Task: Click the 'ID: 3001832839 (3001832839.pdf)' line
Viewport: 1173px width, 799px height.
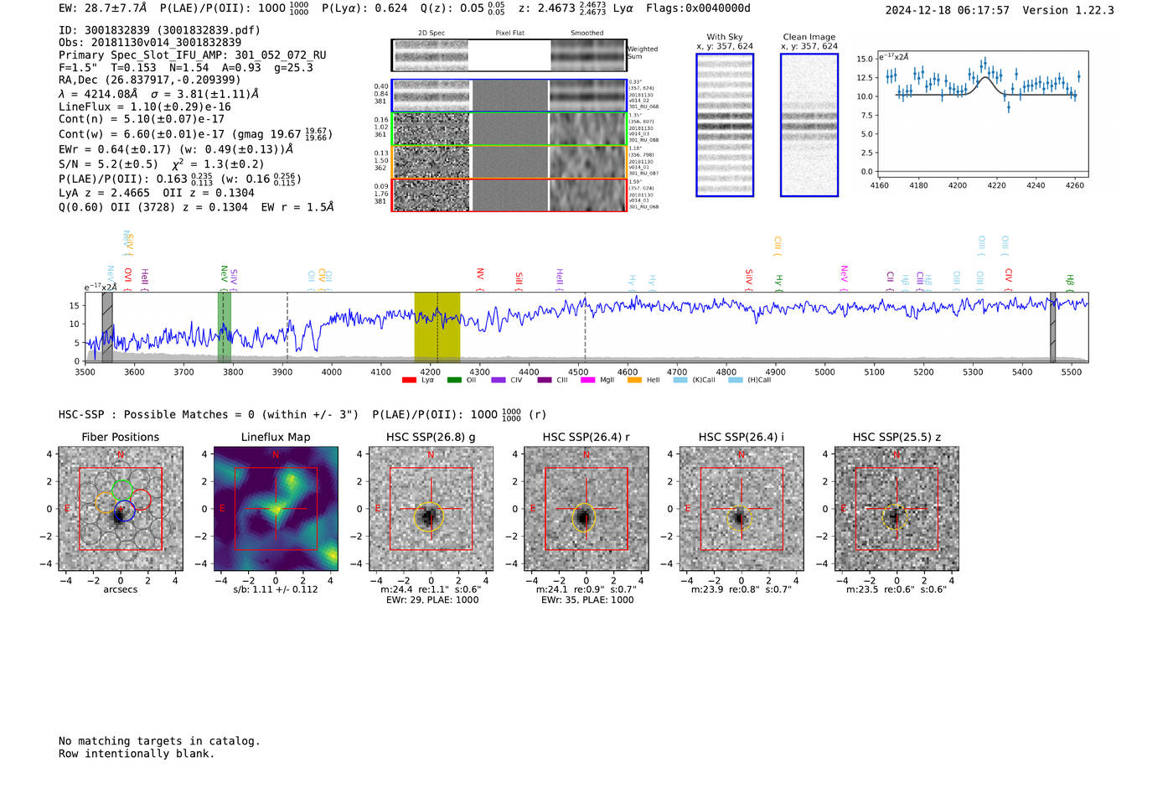Action: tap(159, 30)
